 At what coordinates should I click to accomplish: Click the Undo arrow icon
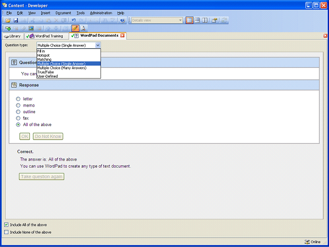pos(74,21)
